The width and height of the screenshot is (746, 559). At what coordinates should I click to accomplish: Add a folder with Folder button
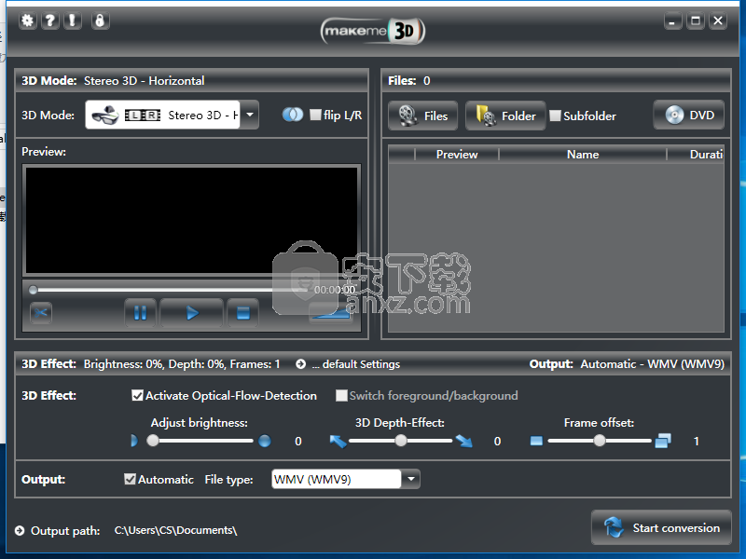pyautogui.click(x=505, y=116)
